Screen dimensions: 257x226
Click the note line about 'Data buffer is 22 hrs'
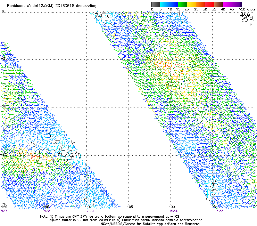(x=126, y=220)
